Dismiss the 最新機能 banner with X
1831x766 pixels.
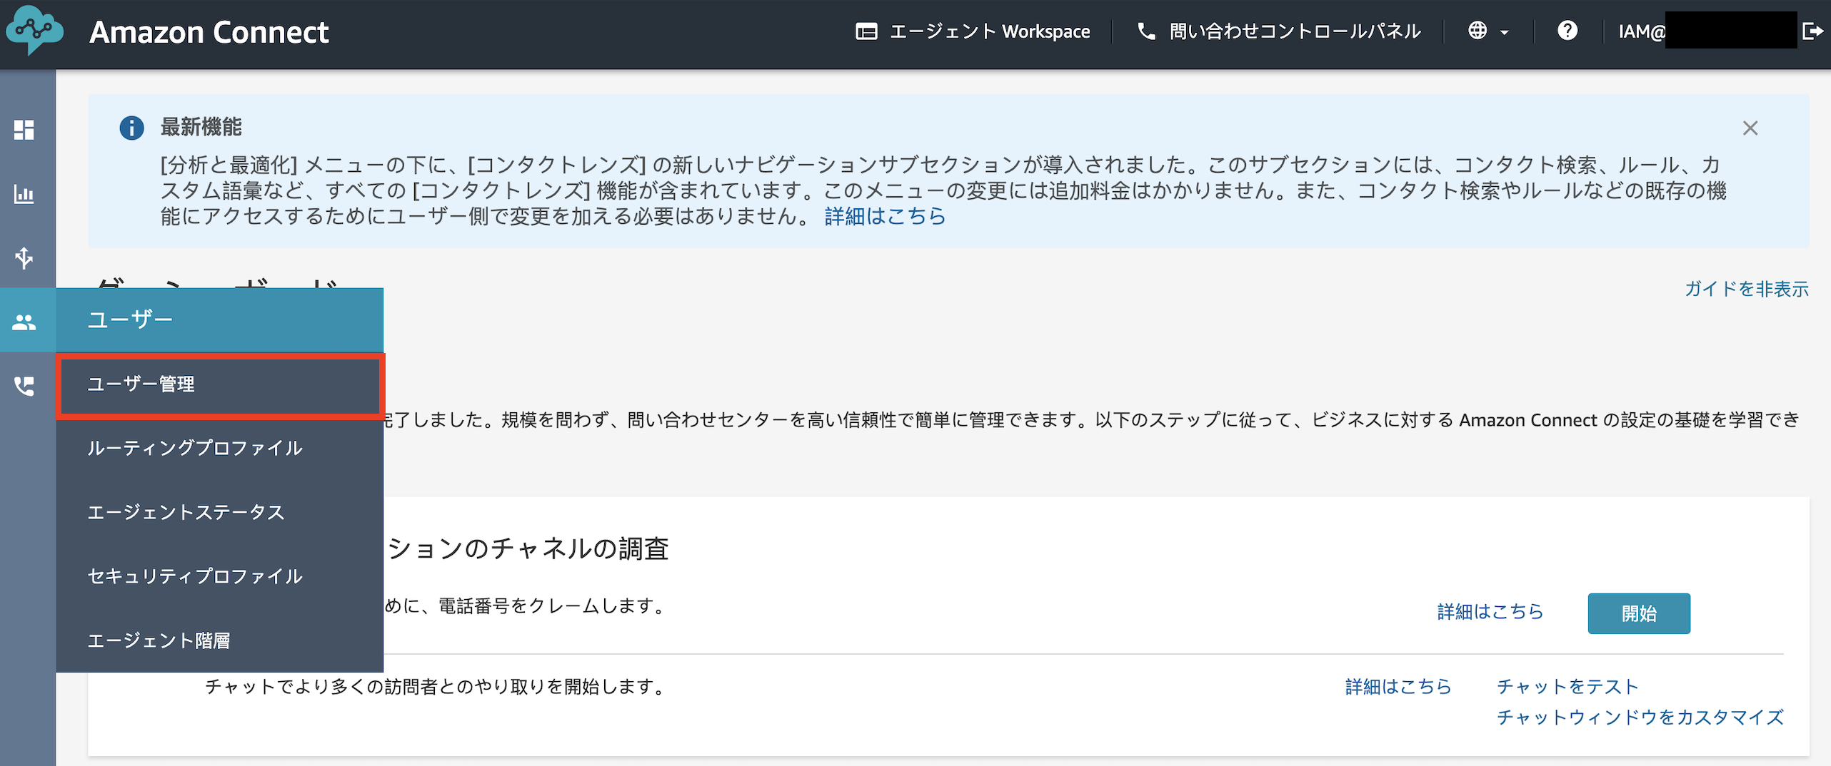1750,128
